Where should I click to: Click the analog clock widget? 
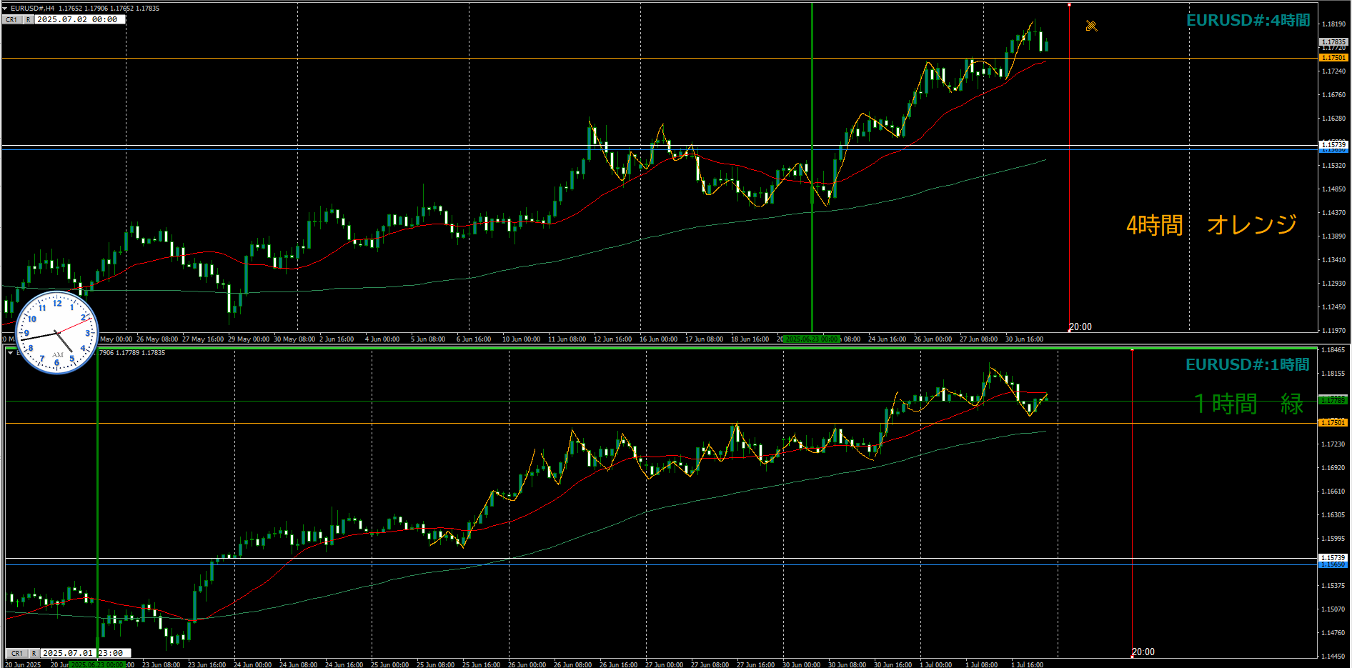[x=56, y=332]
